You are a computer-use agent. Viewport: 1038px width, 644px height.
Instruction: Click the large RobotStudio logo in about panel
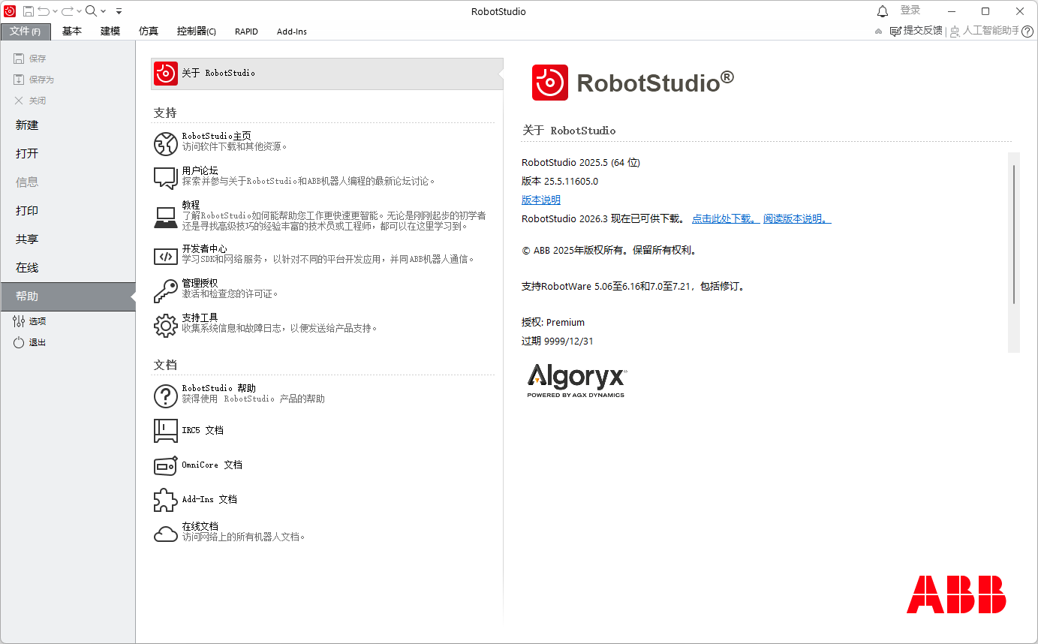click(x=633, y=82)
